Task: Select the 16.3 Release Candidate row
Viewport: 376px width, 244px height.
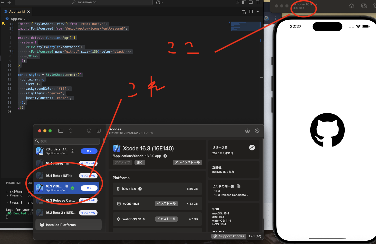Action: [66, 201]
